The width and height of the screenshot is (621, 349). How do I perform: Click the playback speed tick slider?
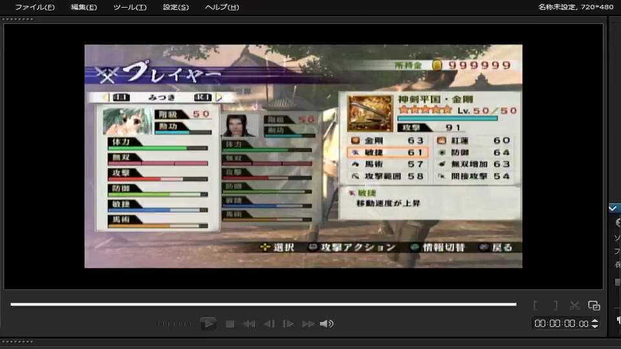(x=174, y=324)
